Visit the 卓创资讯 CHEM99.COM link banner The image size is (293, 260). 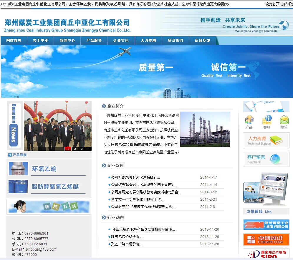coord(266,239)
